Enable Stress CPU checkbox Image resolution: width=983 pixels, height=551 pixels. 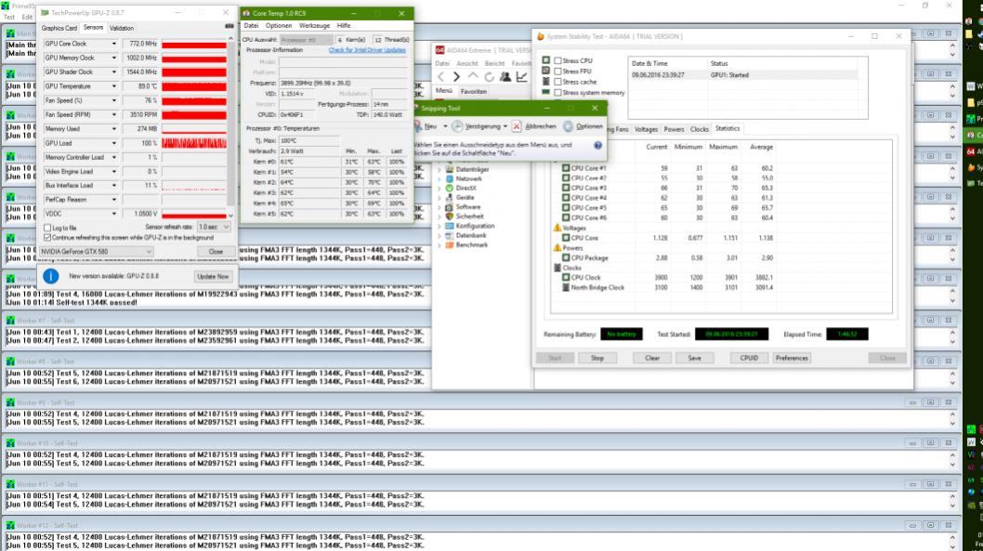click(557, 60)
